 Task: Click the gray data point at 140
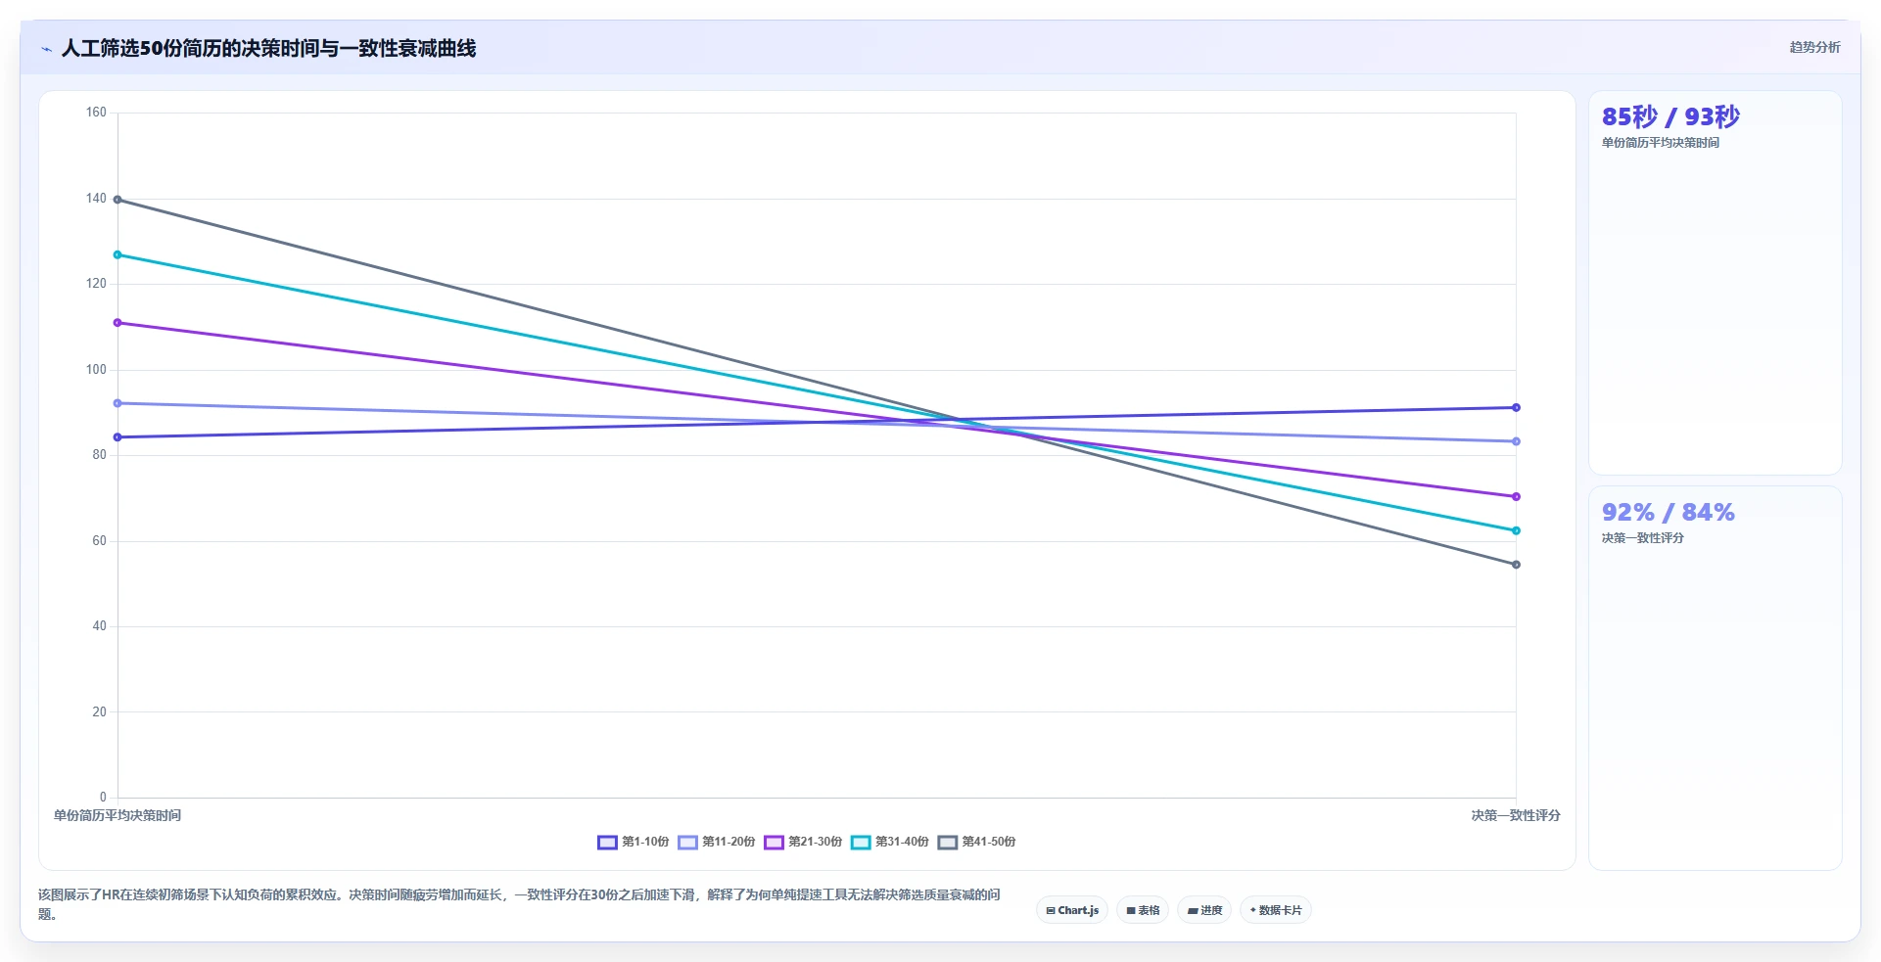point(118,200)
